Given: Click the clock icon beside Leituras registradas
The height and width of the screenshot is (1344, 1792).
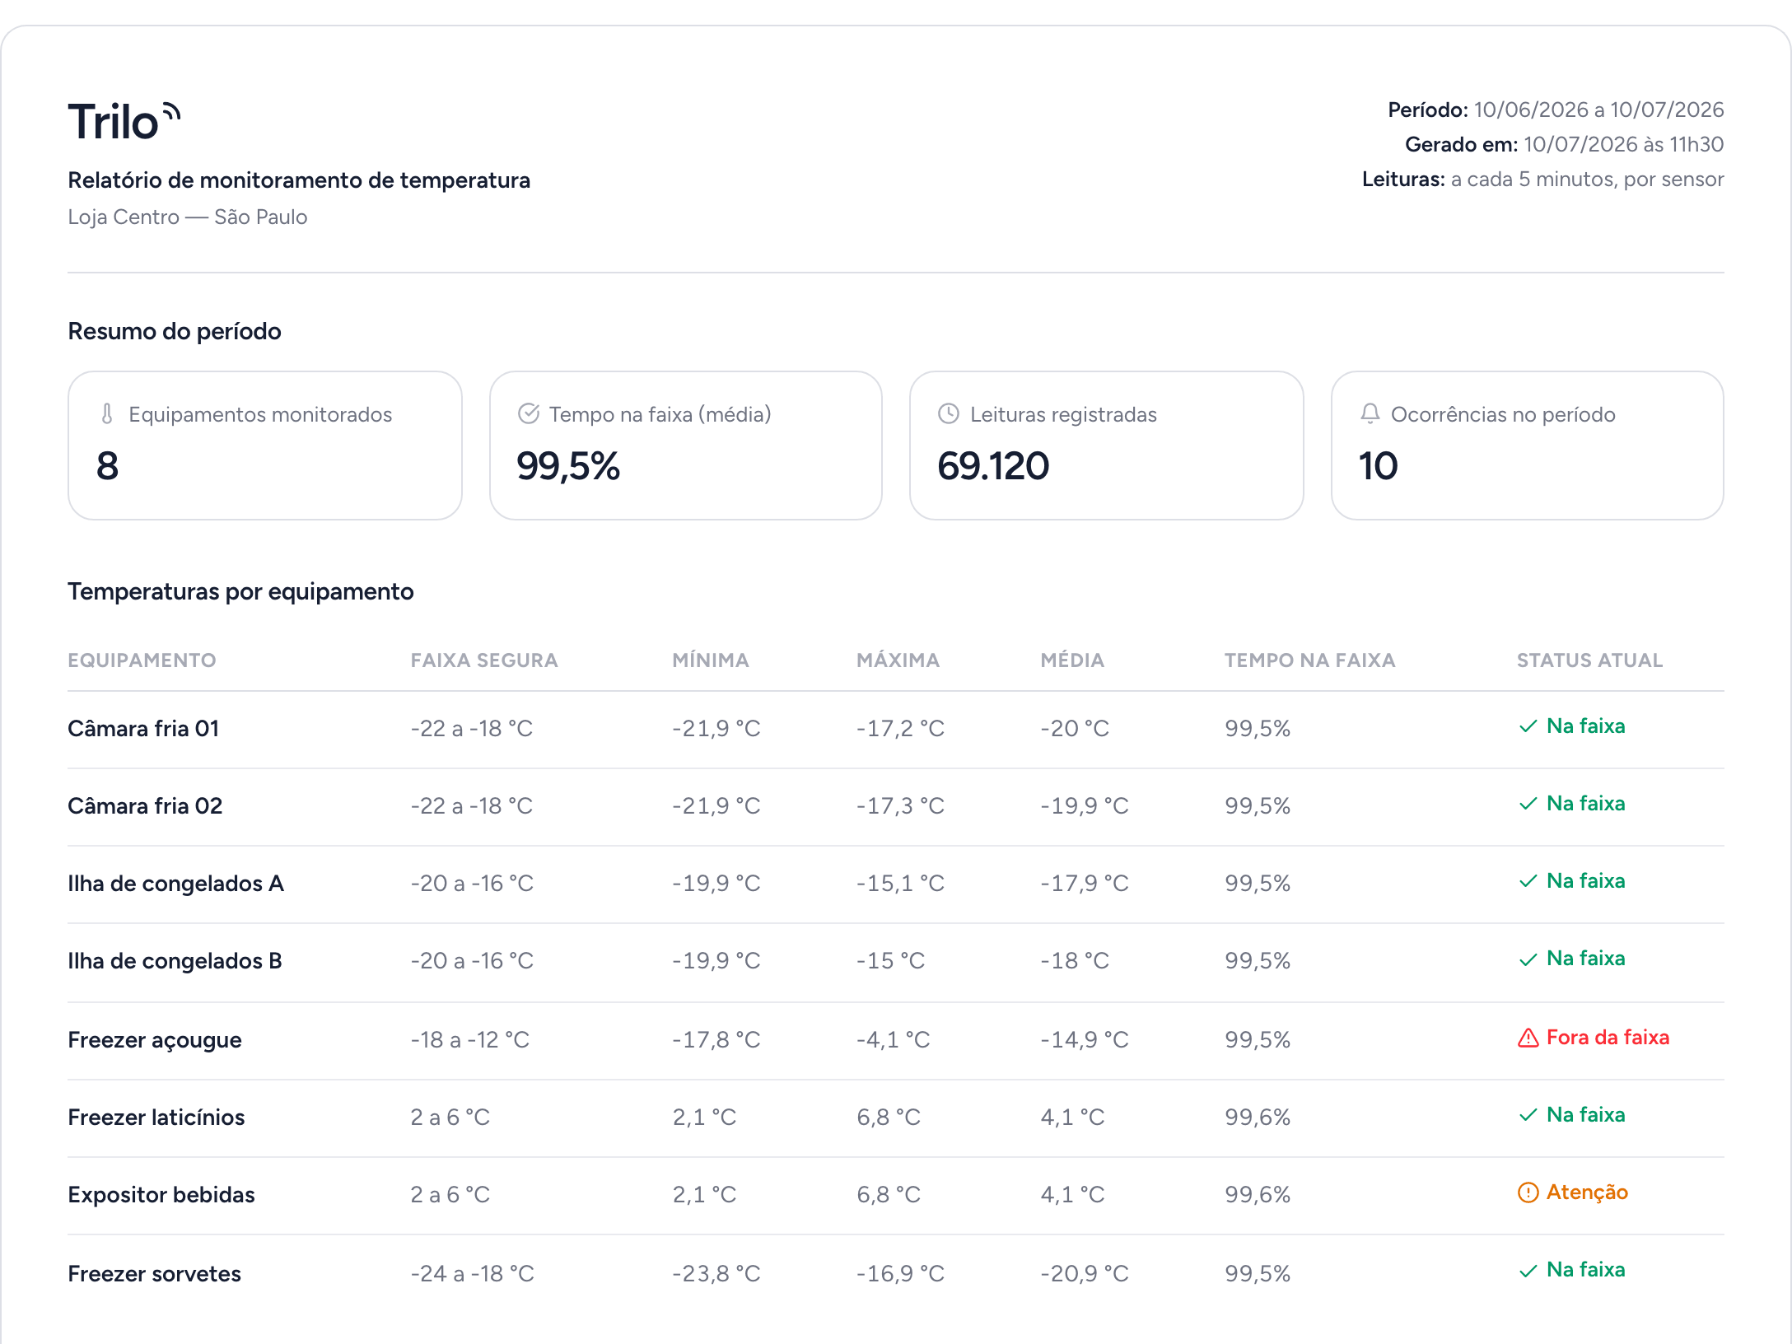Looking at the screenshot, I should pyautogui.click(x=949, y=414).
